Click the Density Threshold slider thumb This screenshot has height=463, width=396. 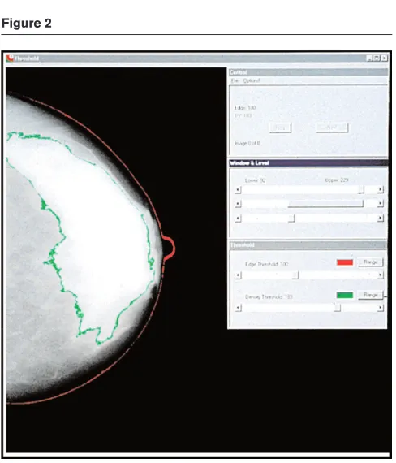[x=338, y=308]
